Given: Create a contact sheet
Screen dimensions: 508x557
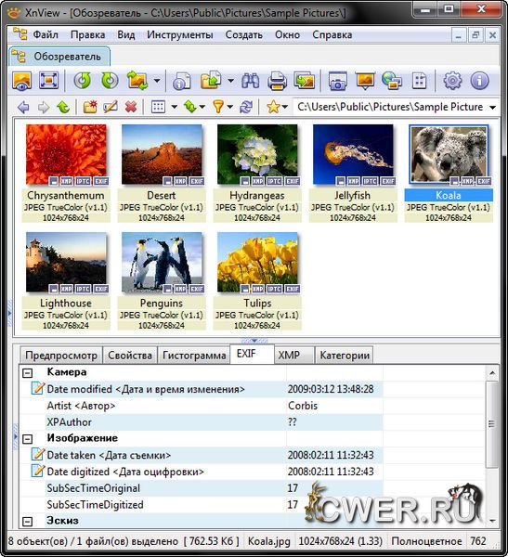Looking at the screenshot, I should 420,80.
